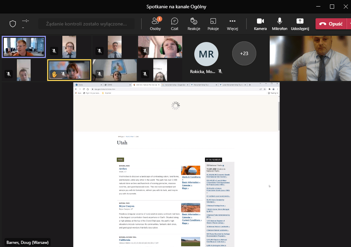Share screen with Udostępnij icon
351x247 pixels.
(300, 23)
